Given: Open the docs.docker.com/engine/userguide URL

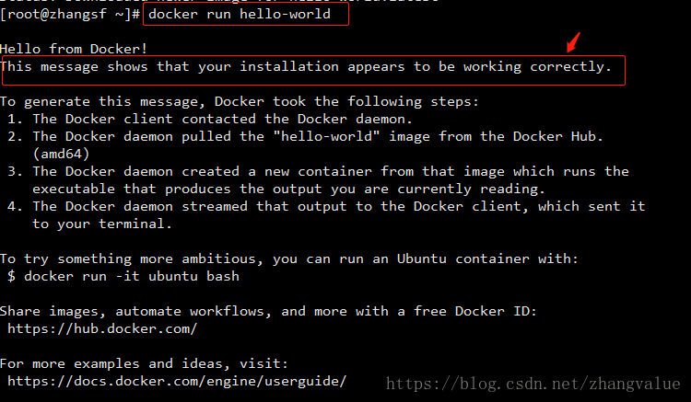Looking at the screenshot, I should coord(177,382).
